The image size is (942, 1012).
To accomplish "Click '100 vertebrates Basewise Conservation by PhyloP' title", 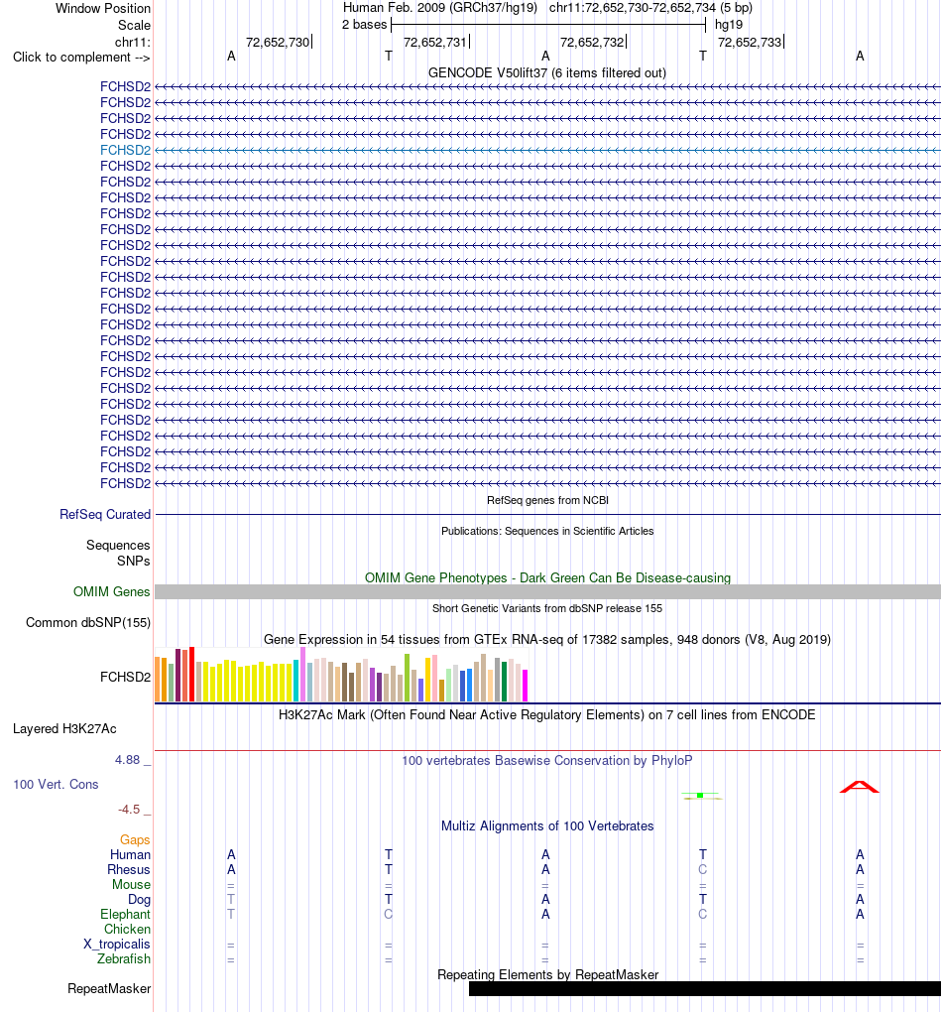I will coord(547,760).
